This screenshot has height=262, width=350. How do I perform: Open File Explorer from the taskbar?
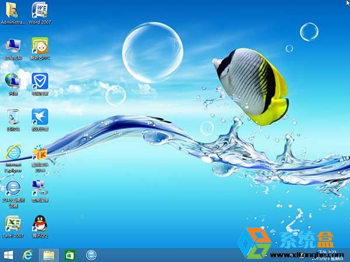click(x=48, y=255)
